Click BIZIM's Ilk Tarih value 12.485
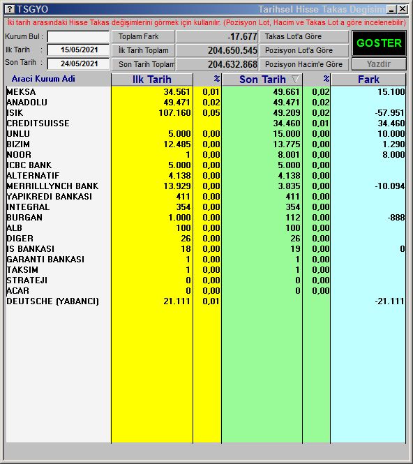413x464 pixels. [177, 144]
